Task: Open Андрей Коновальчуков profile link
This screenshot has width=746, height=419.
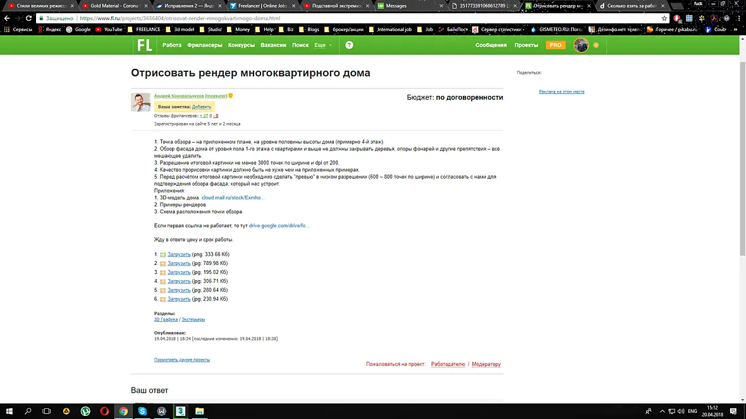Action: (179, 96)
